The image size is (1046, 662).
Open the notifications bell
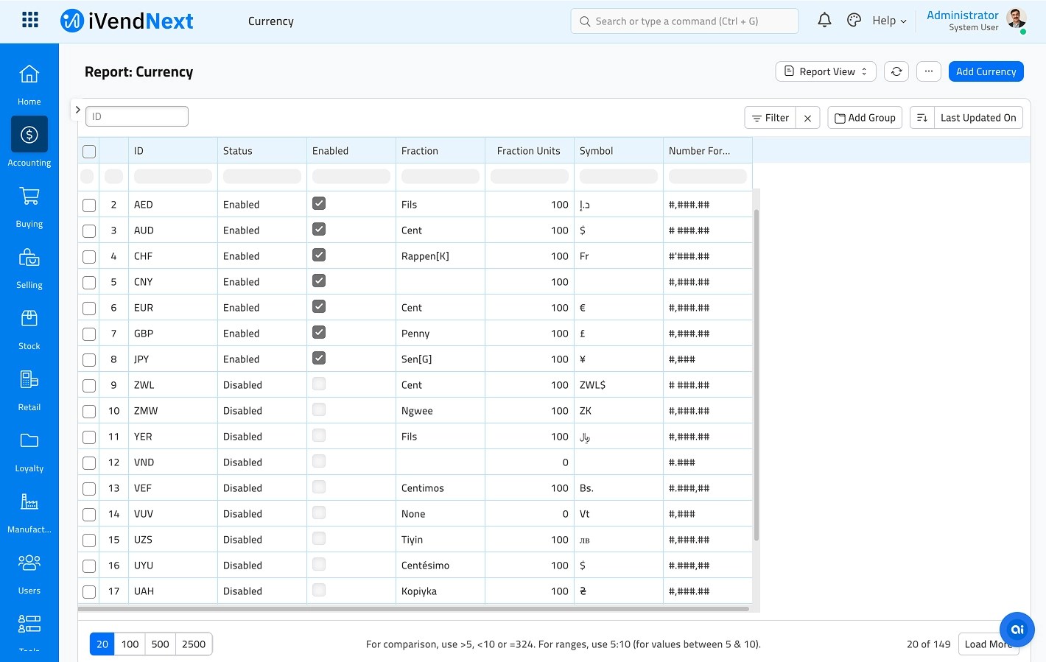[824, 21]
